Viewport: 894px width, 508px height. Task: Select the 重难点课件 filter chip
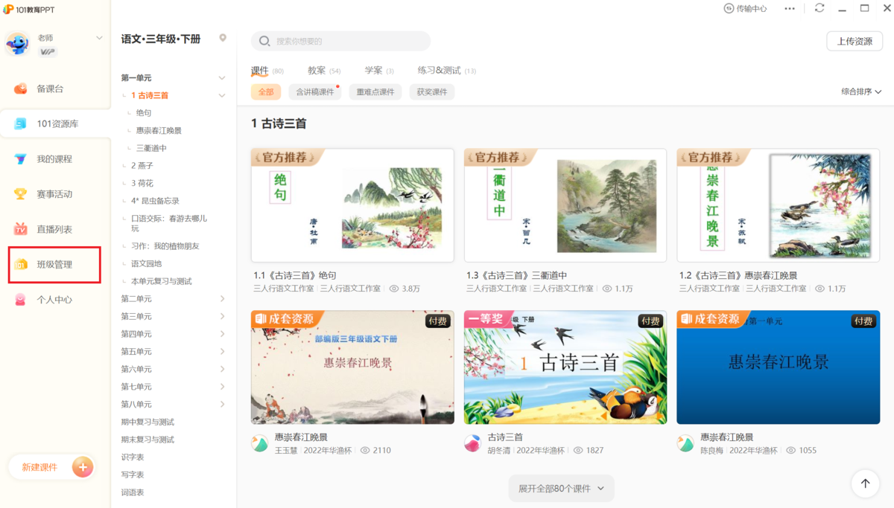375,92
